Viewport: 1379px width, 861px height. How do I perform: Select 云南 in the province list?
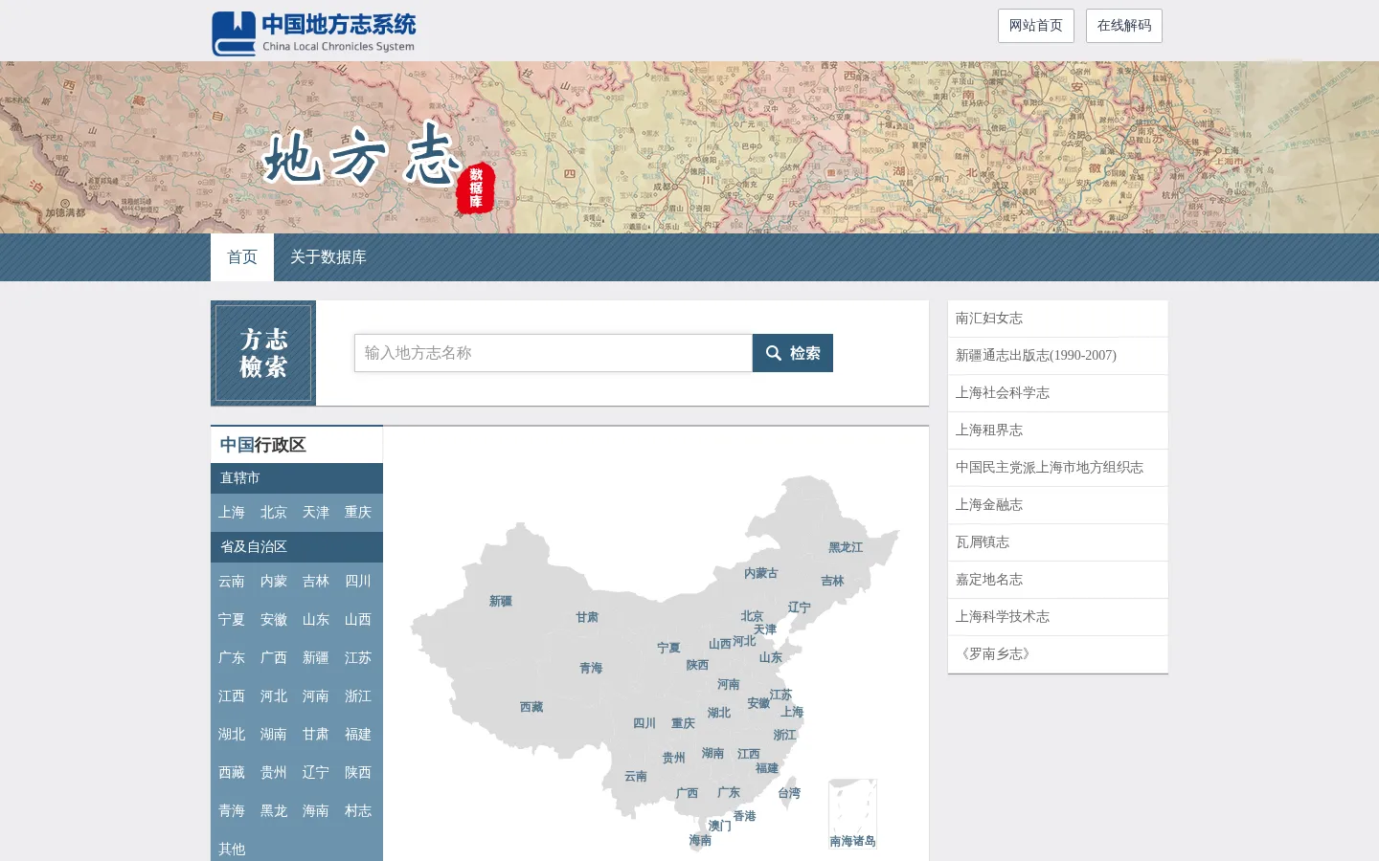click(232, 582)
